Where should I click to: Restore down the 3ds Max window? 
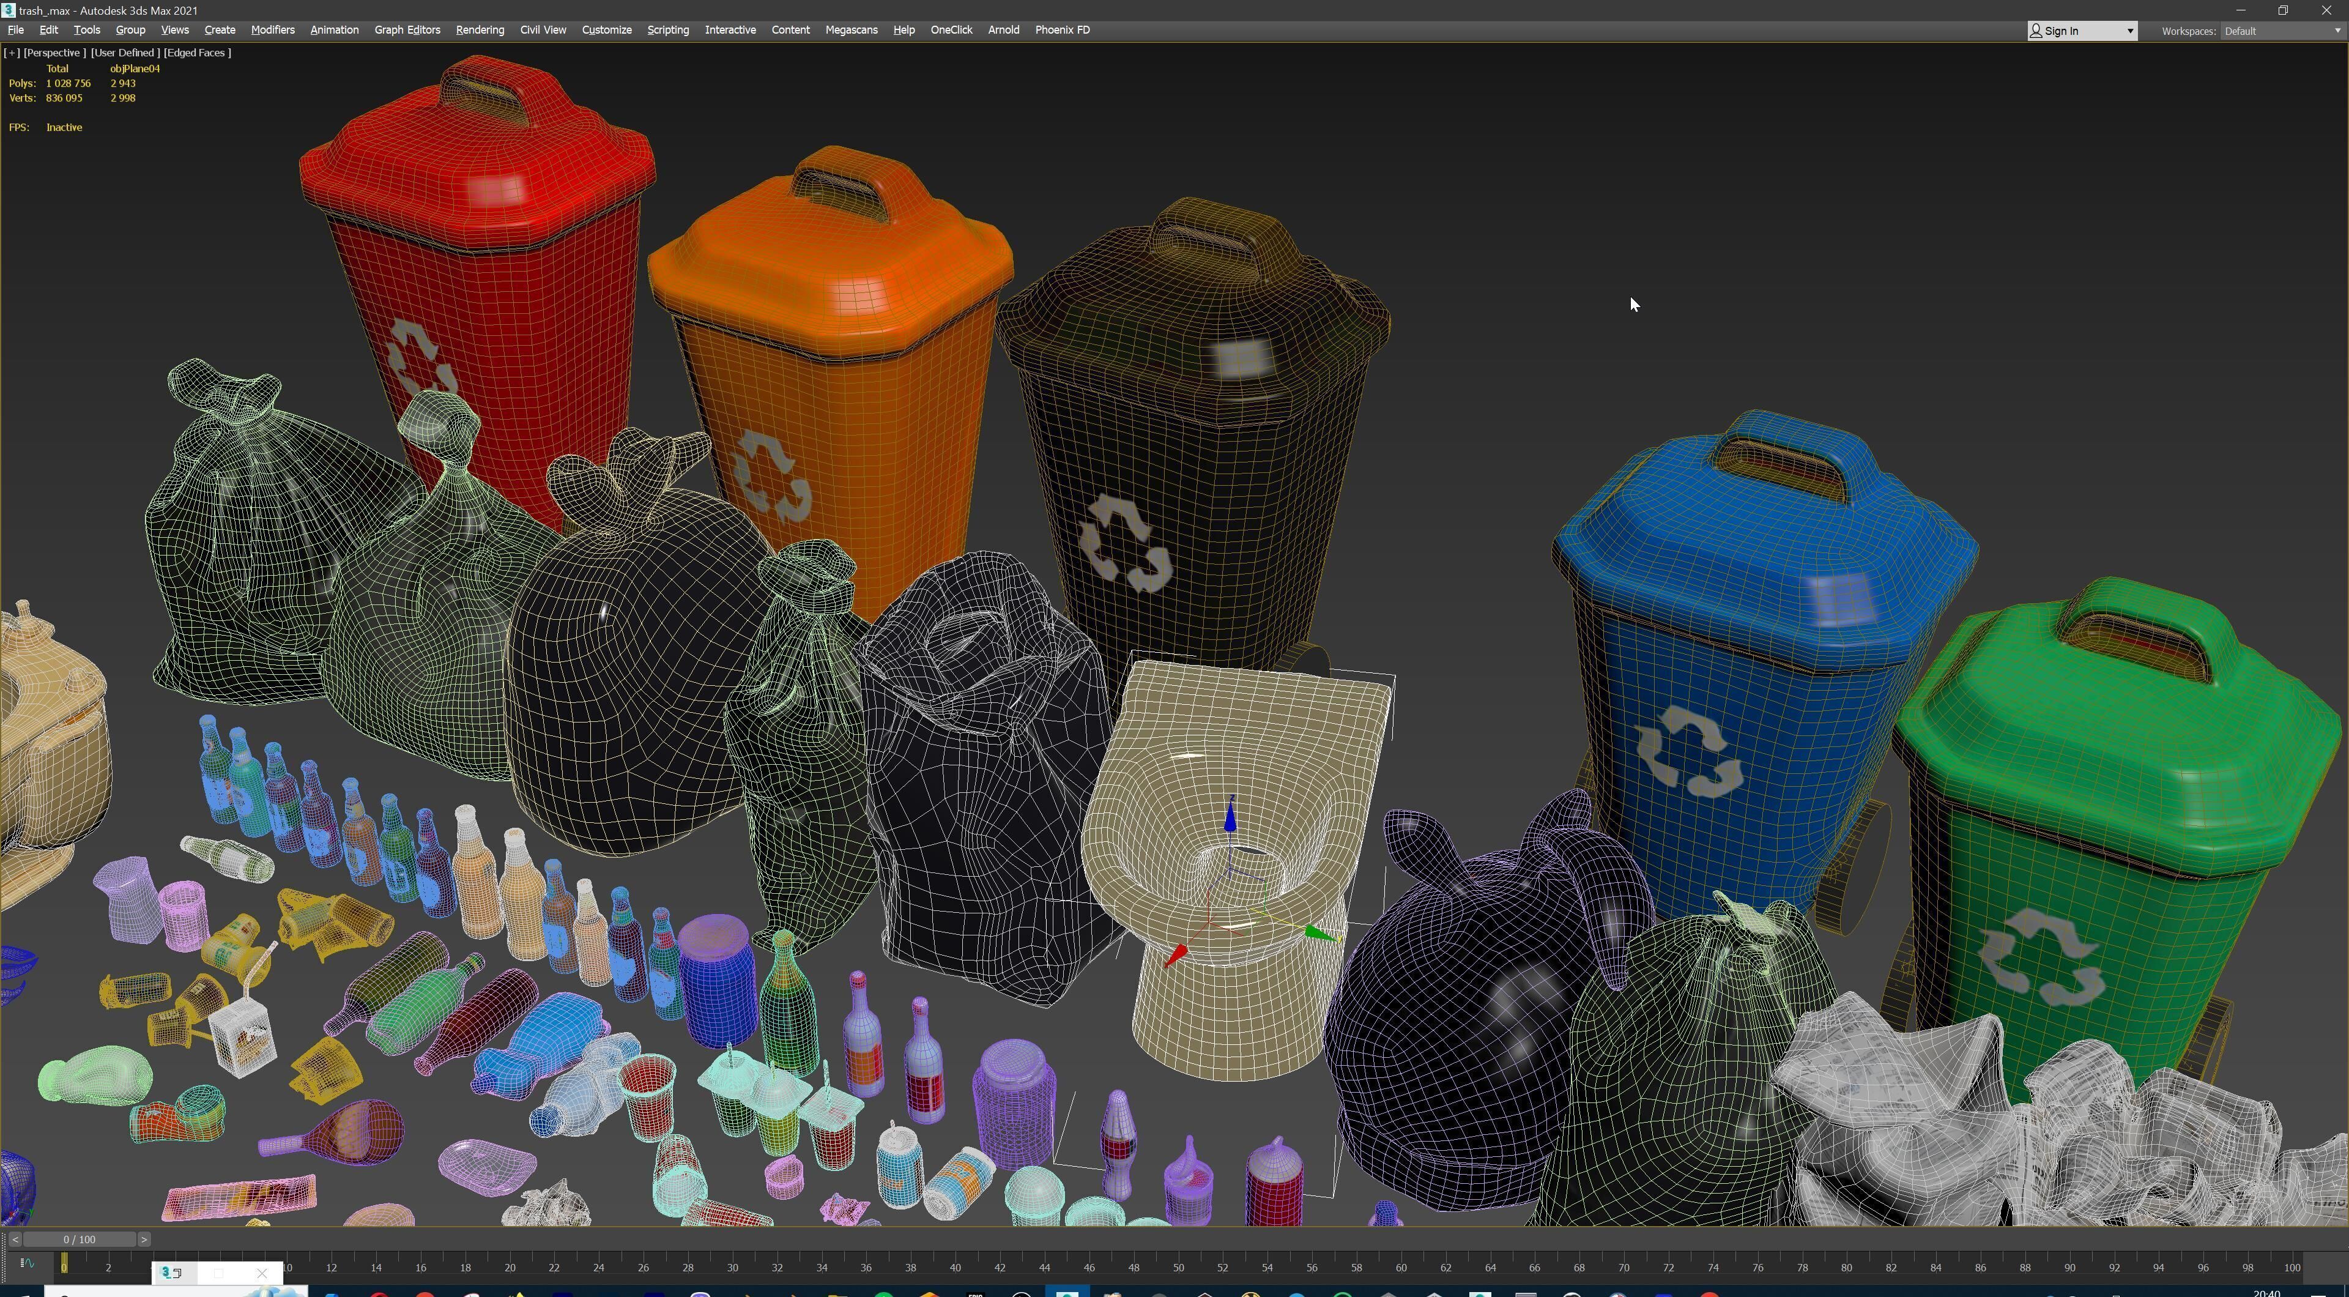point(2284,10)
